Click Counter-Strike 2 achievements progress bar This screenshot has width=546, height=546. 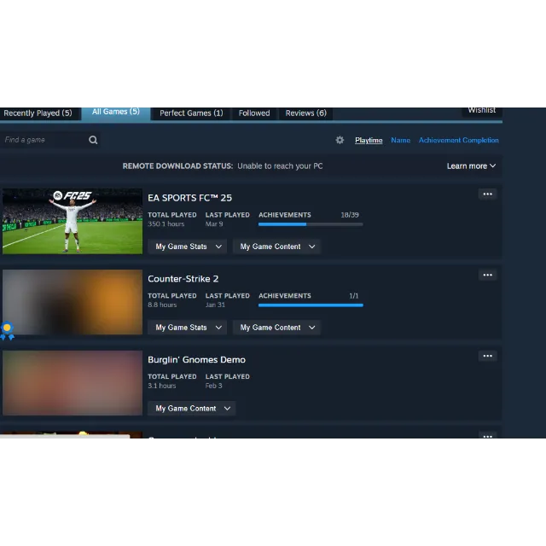coord(311,305)
